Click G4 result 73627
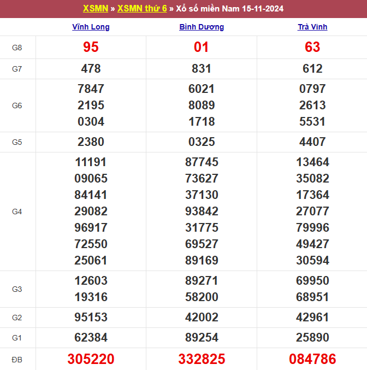The height and width of the screenshot is (370, 367). click(202, 179)
